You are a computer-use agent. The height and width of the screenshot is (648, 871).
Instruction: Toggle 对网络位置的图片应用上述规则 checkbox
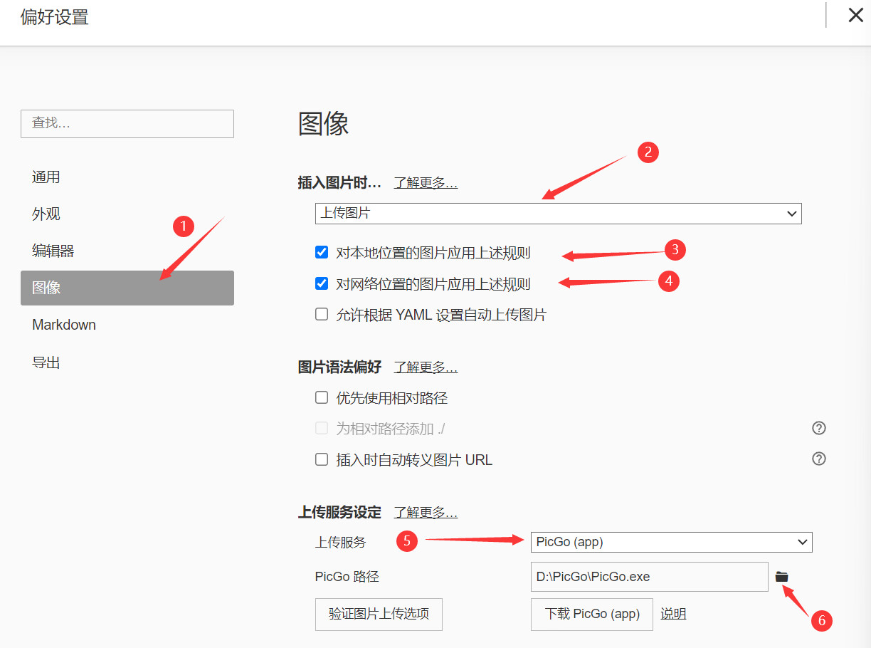[322, 283]
